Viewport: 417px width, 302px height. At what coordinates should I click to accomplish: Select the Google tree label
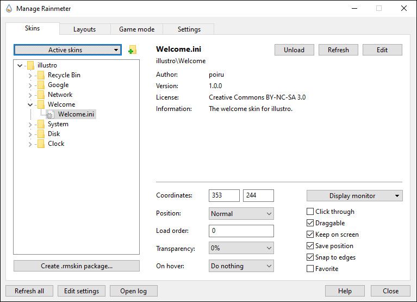[x=58, y=85]
